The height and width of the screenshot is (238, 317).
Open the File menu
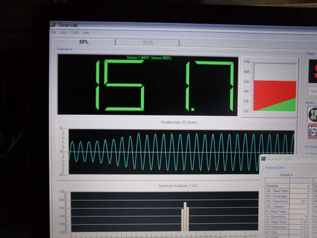(53, 33)
